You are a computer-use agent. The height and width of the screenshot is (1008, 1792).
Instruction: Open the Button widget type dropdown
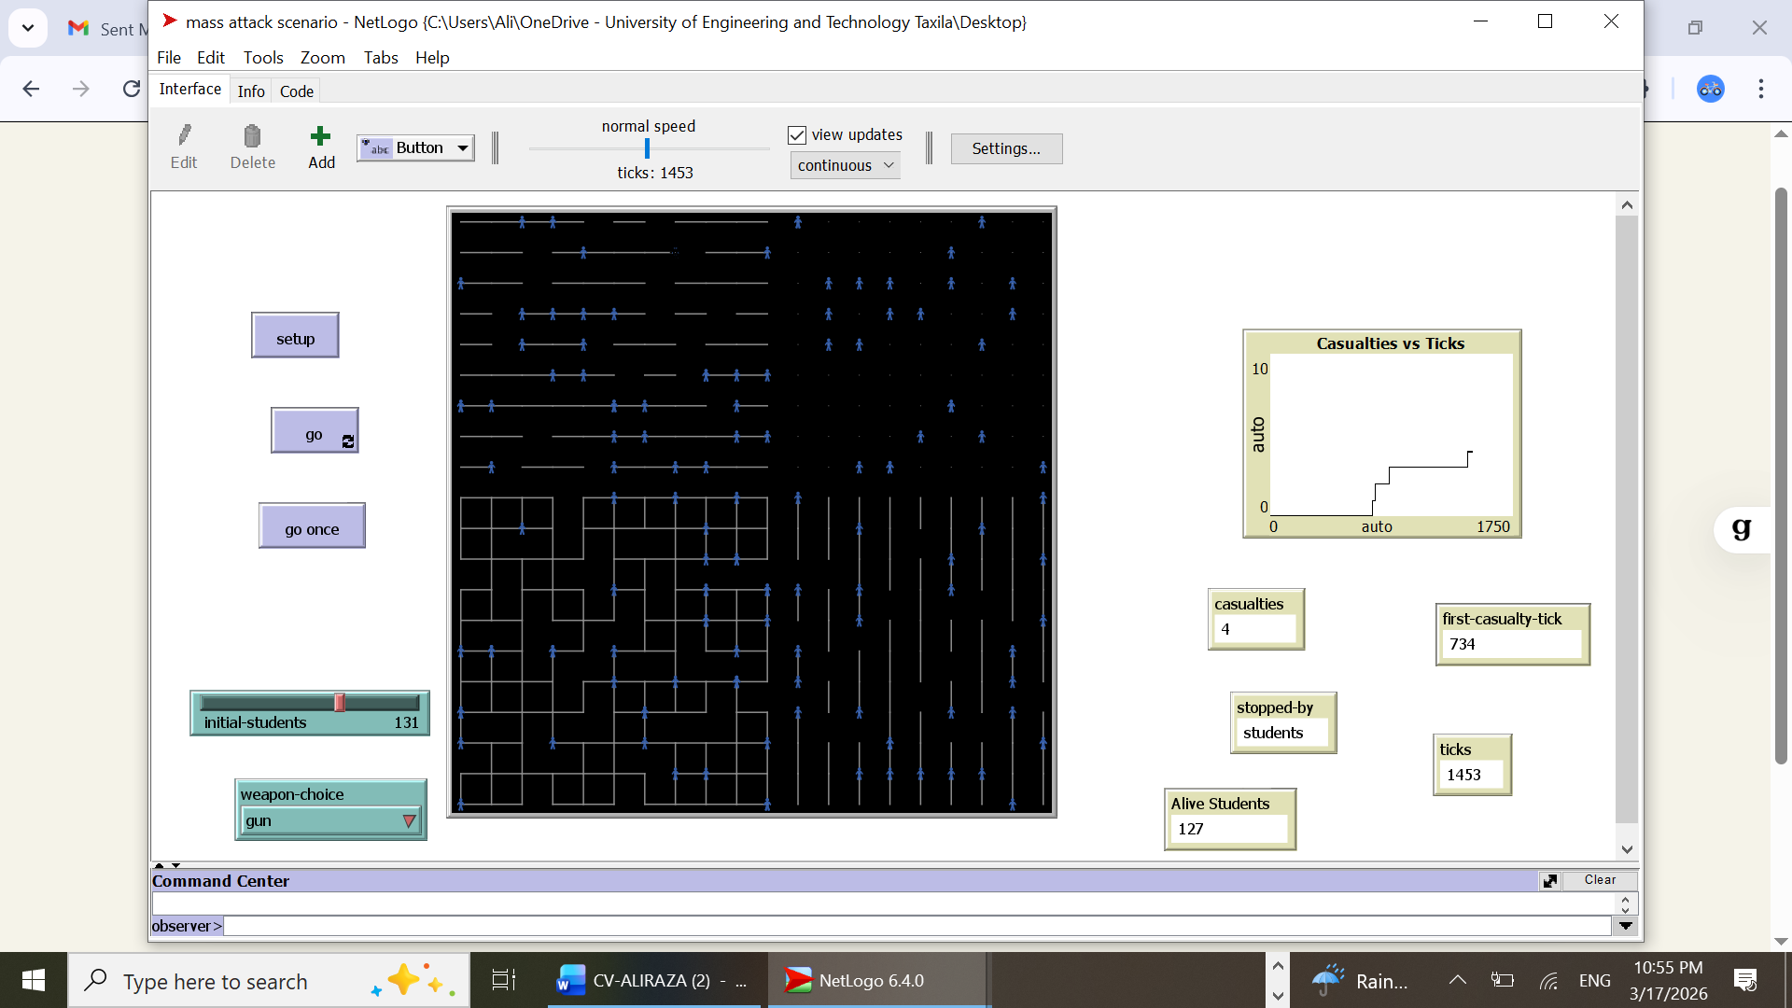click(416, 148)
